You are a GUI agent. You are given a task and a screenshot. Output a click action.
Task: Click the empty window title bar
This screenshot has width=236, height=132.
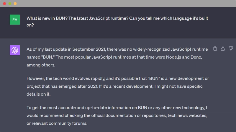118,3
